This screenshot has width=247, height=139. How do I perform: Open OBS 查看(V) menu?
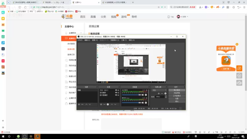95,40
